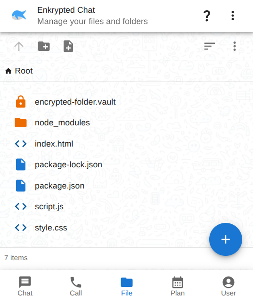Viewport: 253px width, 303px height.
Task: Open index.html
Action: point(54,144)
